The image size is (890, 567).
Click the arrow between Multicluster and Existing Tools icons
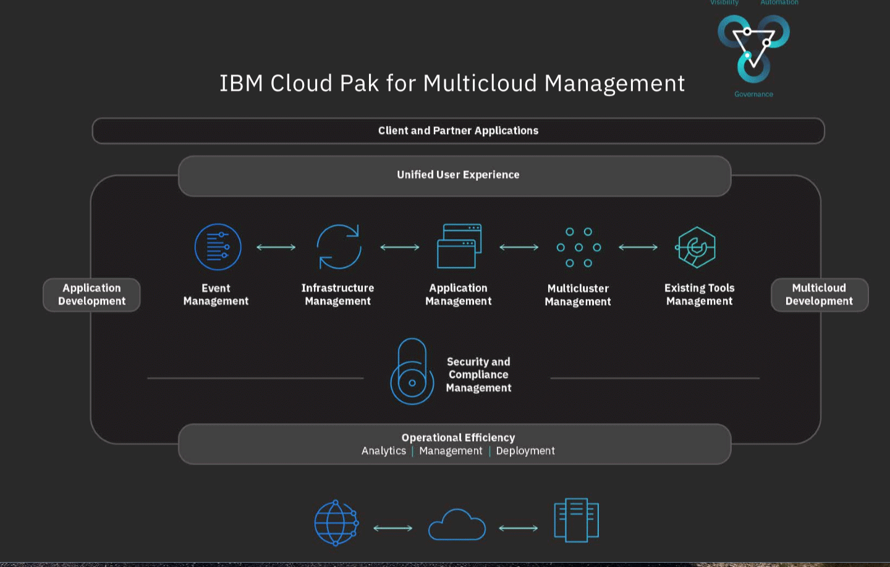click(x=638, y=247)
